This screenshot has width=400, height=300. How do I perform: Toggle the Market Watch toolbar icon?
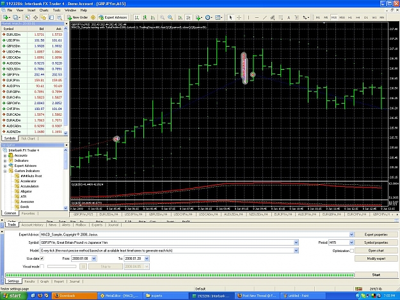(28, 17)
